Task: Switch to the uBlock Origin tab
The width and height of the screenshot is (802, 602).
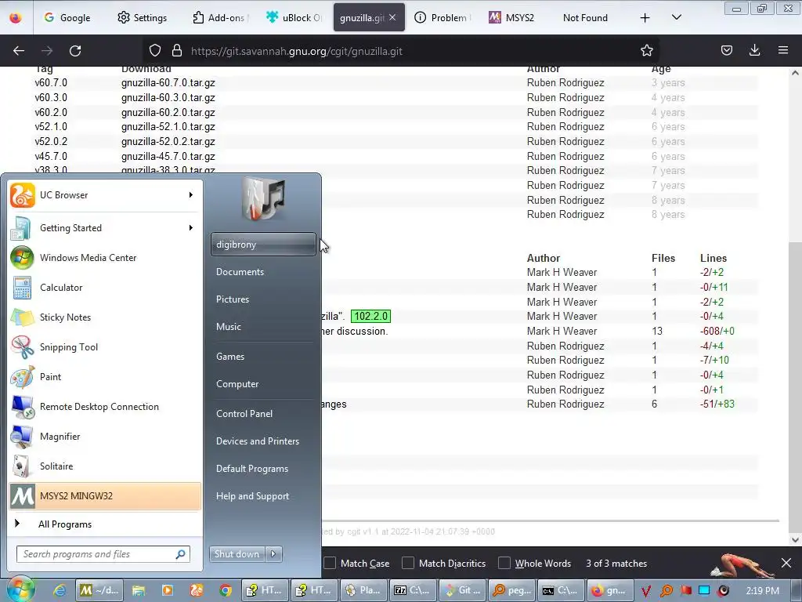Action: (294, 18)
